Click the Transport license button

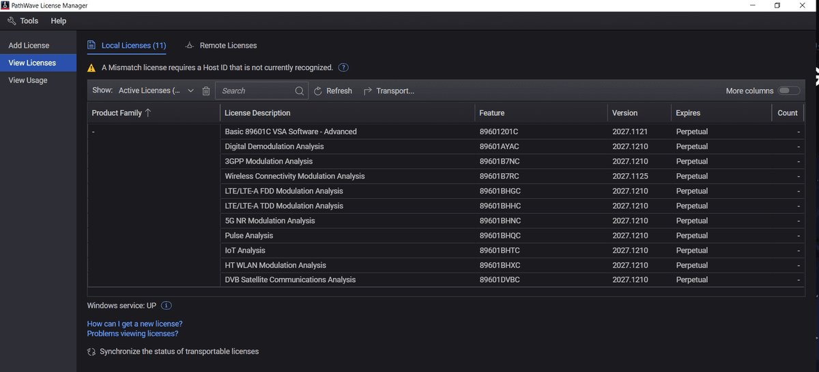coord(389,91)
